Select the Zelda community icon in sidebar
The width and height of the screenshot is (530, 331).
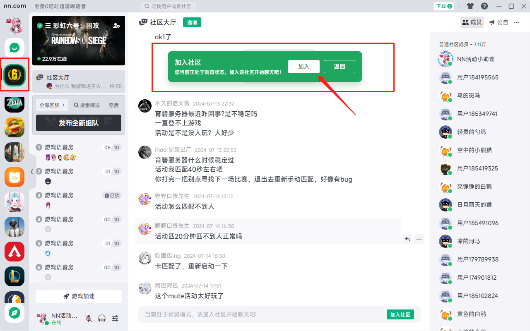click(14, 104)
